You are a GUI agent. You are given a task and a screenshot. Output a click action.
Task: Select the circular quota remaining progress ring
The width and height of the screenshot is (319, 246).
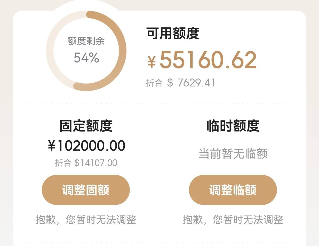point(86,51)
